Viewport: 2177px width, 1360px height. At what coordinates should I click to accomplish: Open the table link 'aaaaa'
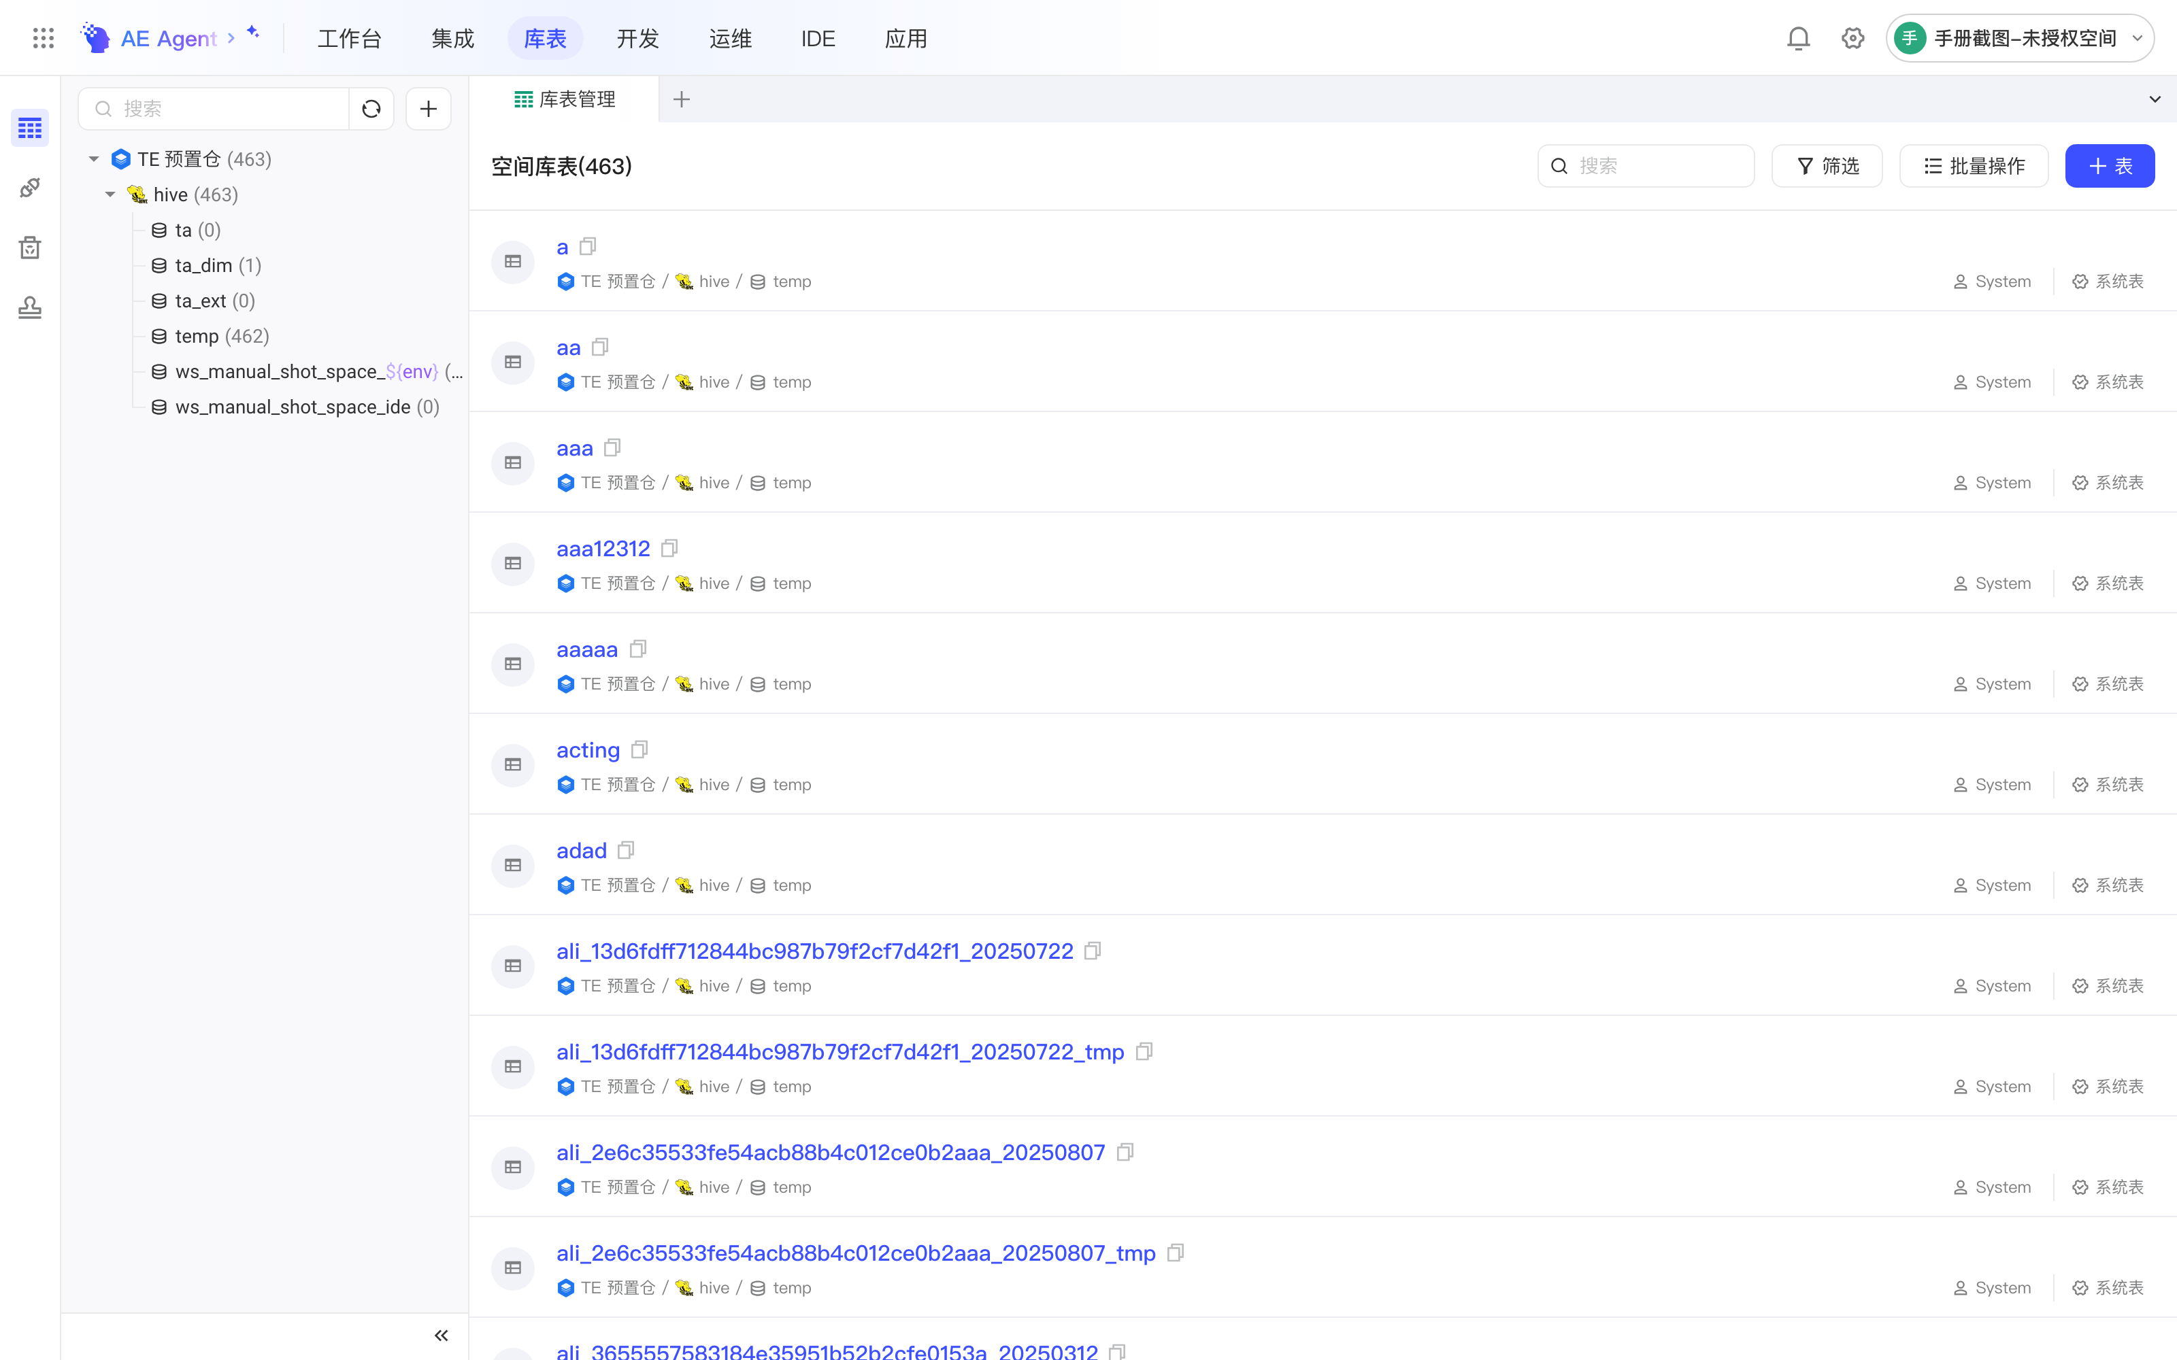(586, 649)
